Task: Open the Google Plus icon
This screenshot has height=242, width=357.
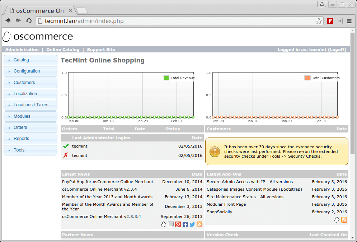Action: tap(178, 224)
